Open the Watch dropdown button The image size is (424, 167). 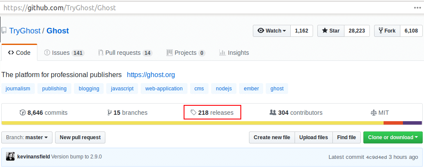click(x=272, y=31)
